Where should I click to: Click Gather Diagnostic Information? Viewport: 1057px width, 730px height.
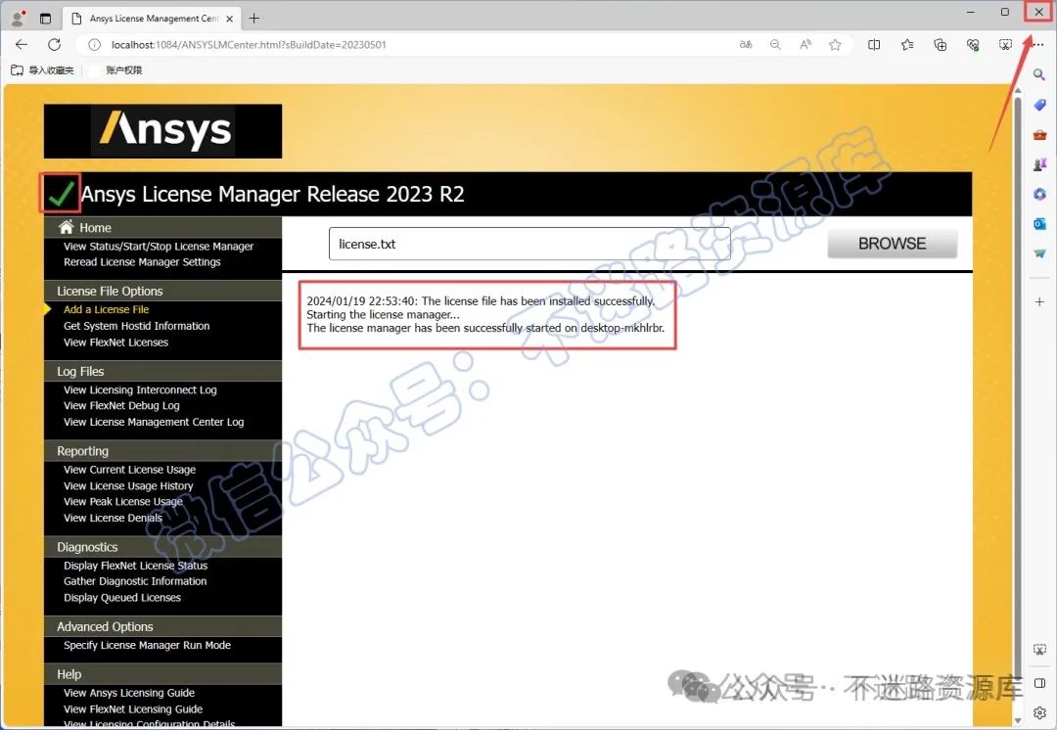click(x=135, y=581)
